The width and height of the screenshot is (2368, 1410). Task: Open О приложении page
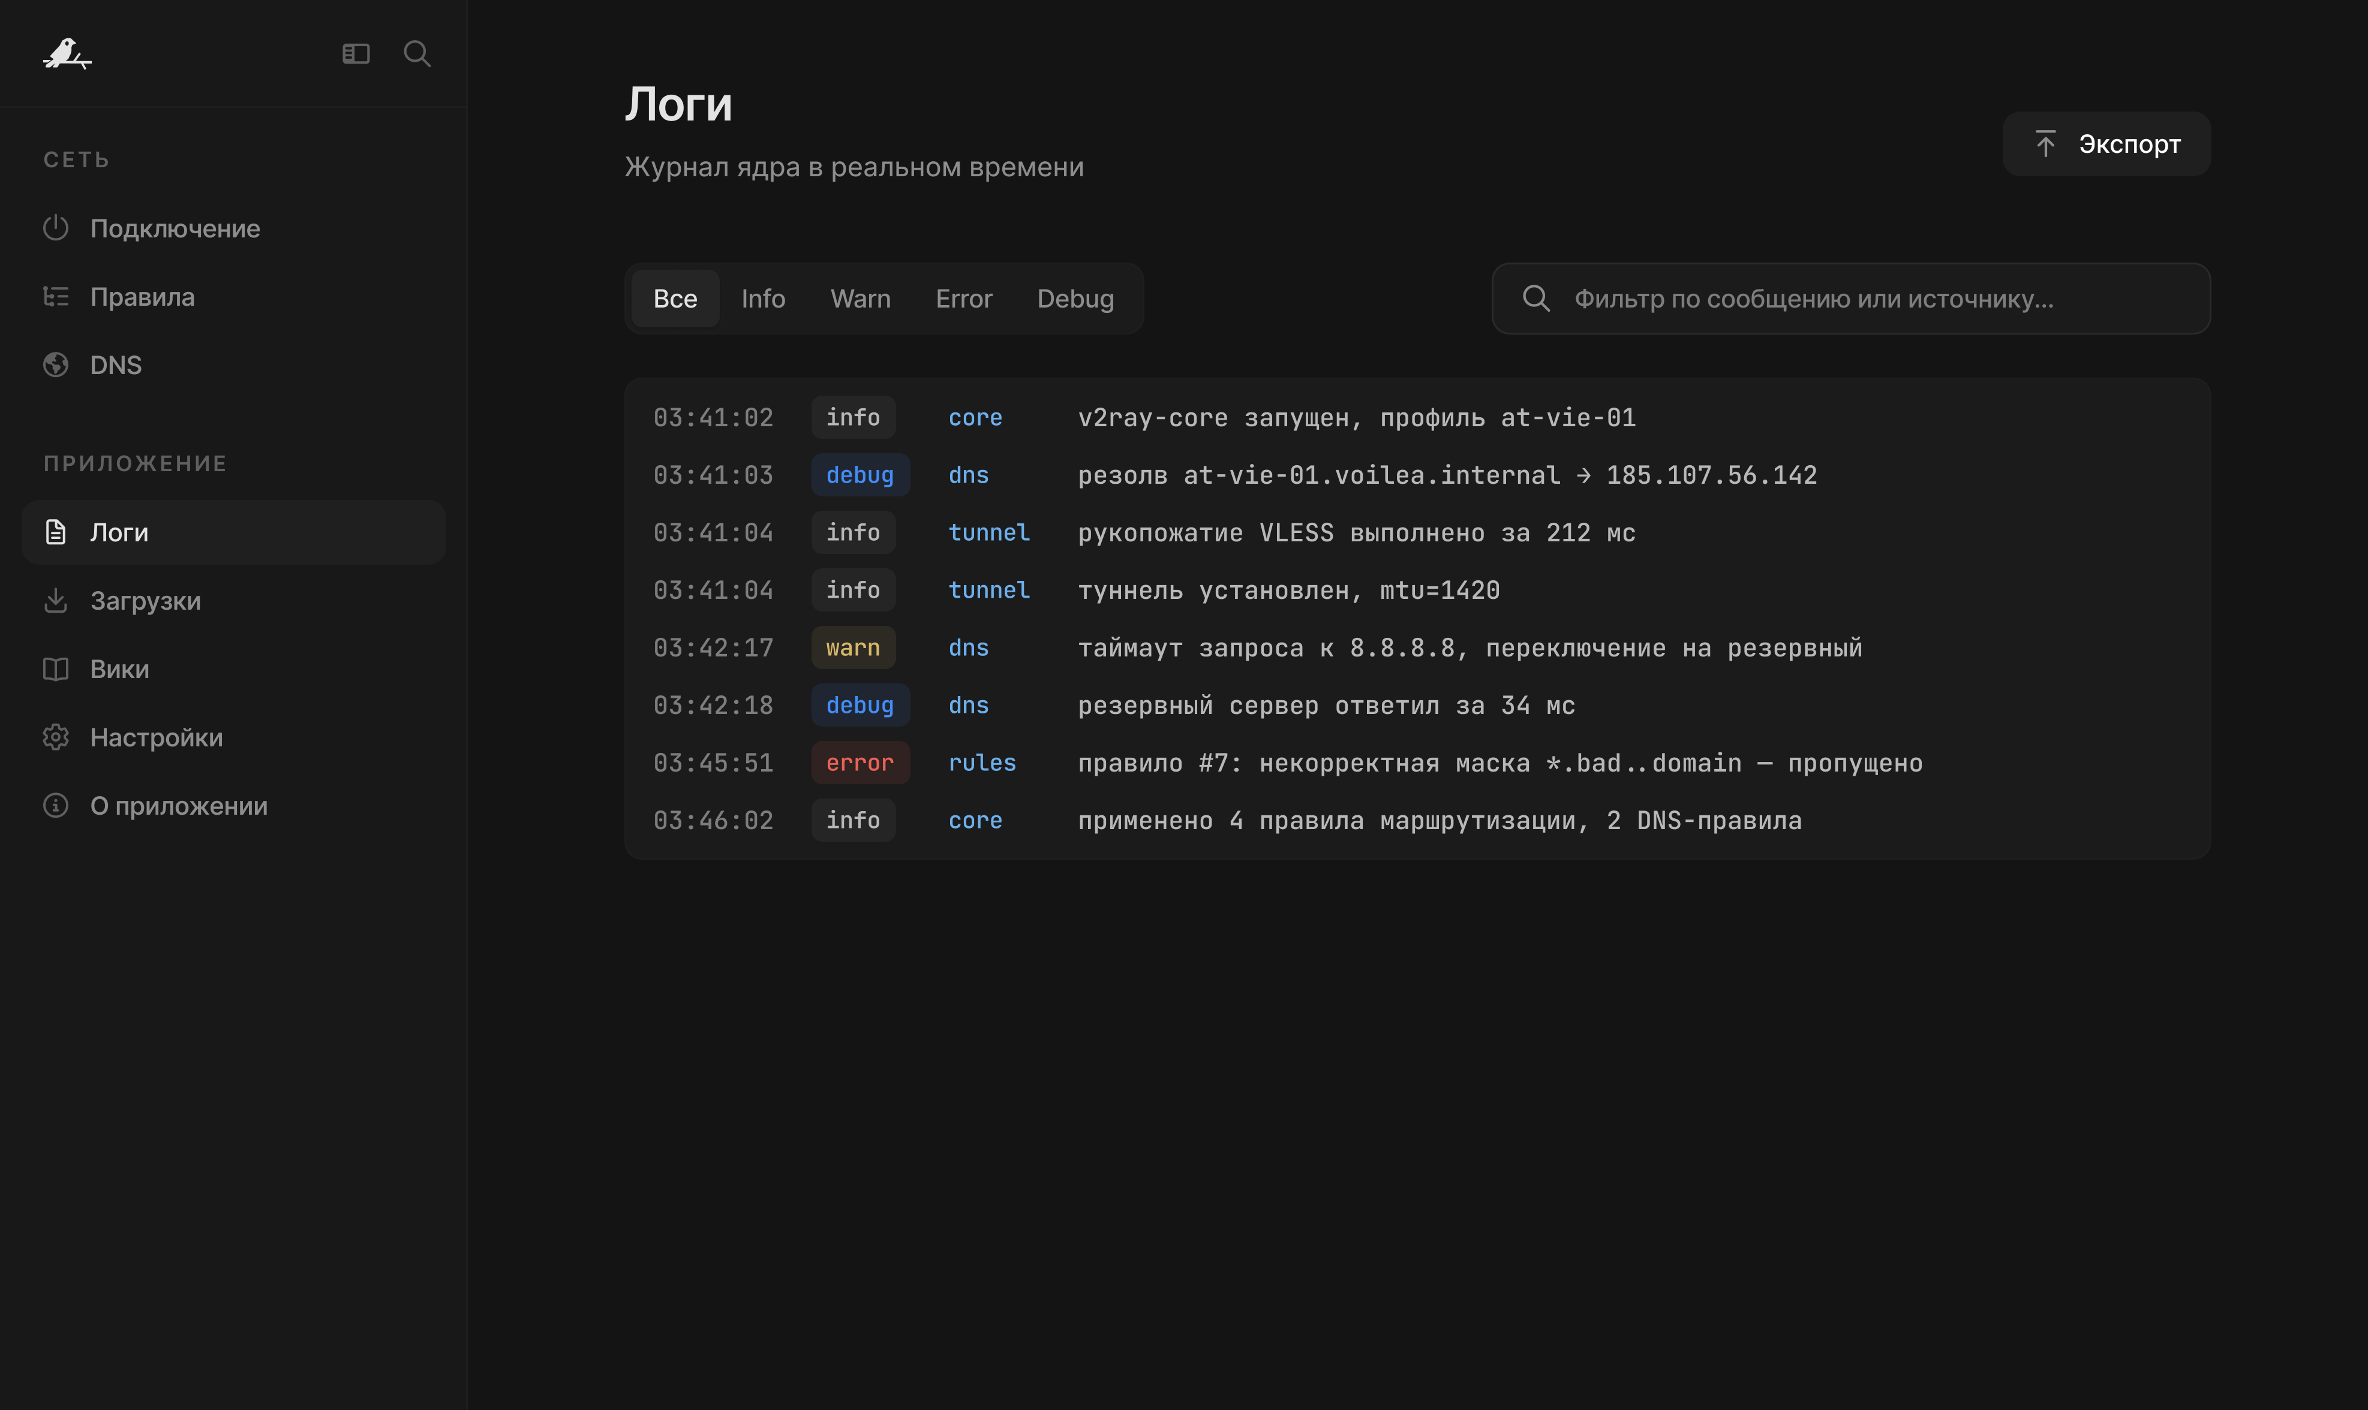point(233,806)
